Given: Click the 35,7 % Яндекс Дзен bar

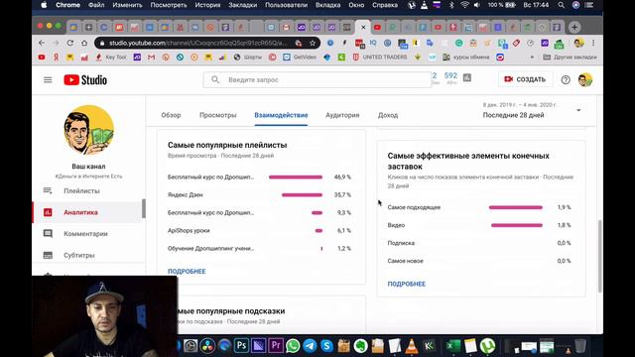Looking at the screenshot, I should 302,194.
